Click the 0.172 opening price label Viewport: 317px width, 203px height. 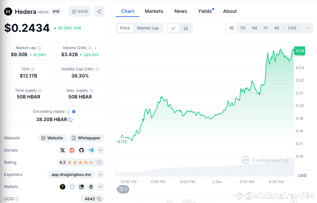(122, 142)
